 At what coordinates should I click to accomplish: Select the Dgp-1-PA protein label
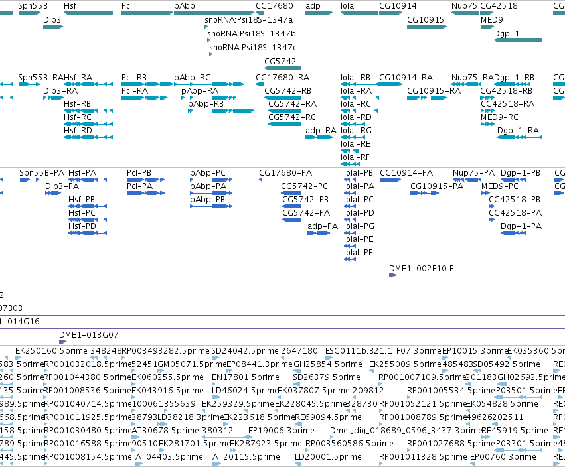pyautogui.click(x=521, y=226)
